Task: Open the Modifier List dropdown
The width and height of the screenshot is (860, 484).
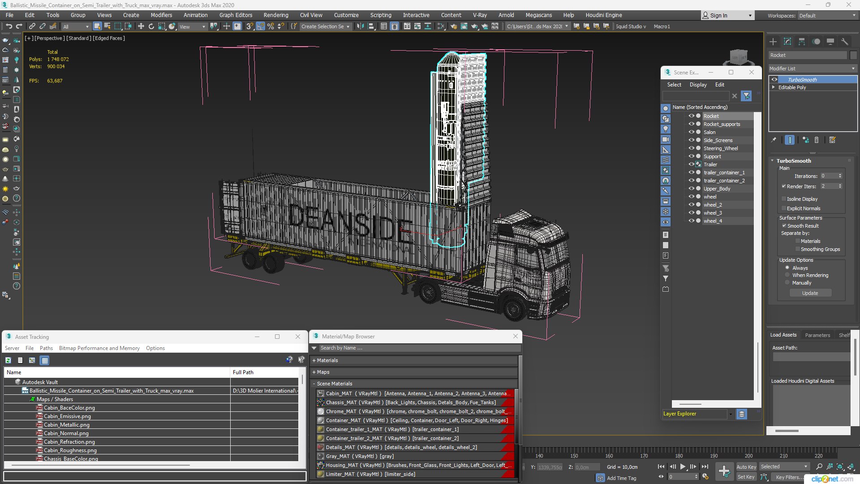Action: pyautogui.click(x=813, y=69)
